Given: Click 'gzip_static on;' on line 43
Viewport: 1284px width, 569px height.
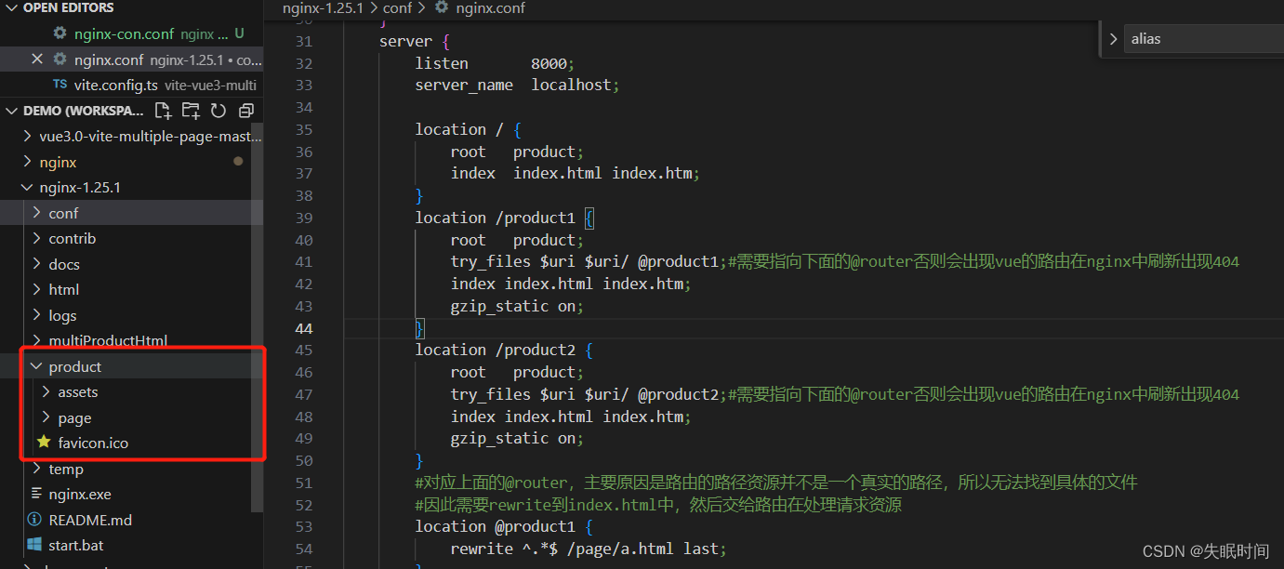Looking at the screenshot, I should (x=517, y=306).
